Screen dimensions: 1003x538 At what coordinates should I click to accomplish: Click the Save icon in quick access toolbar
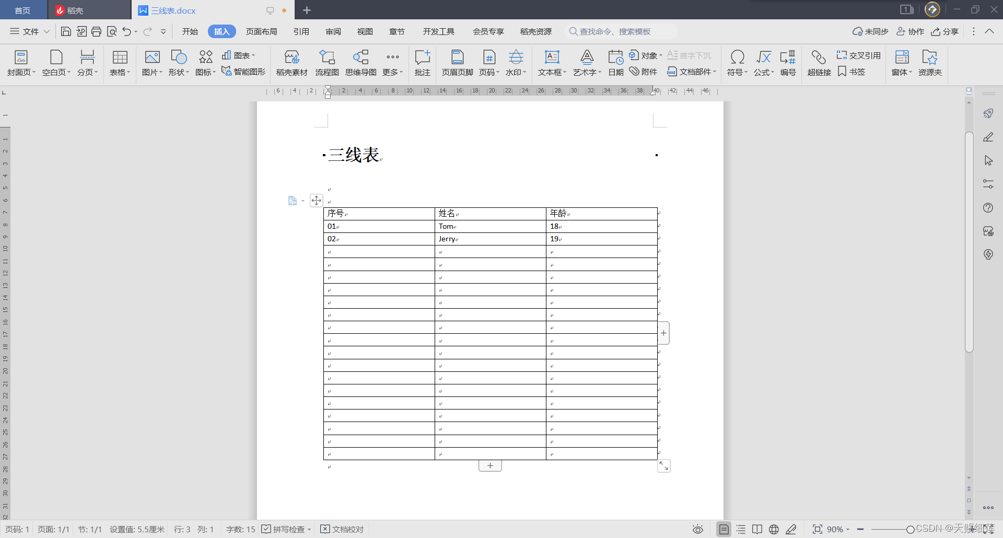[66, 31]
